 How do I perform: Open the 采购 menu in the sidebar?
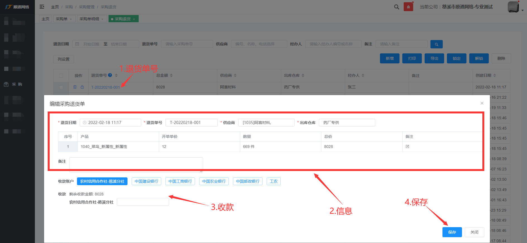(x=17, y=84)
